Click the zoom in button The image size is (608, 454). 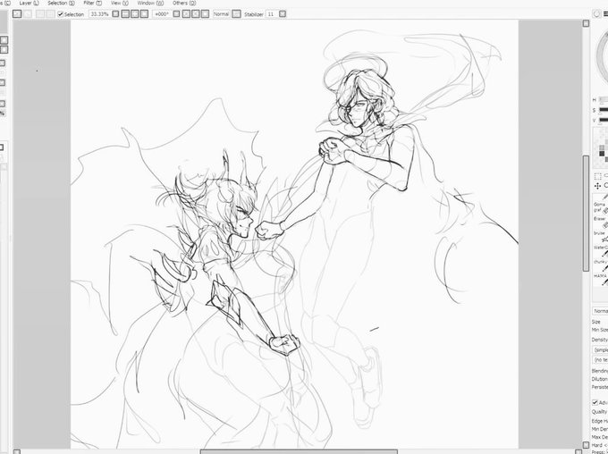pyautogui.click(x=134, y=14)
